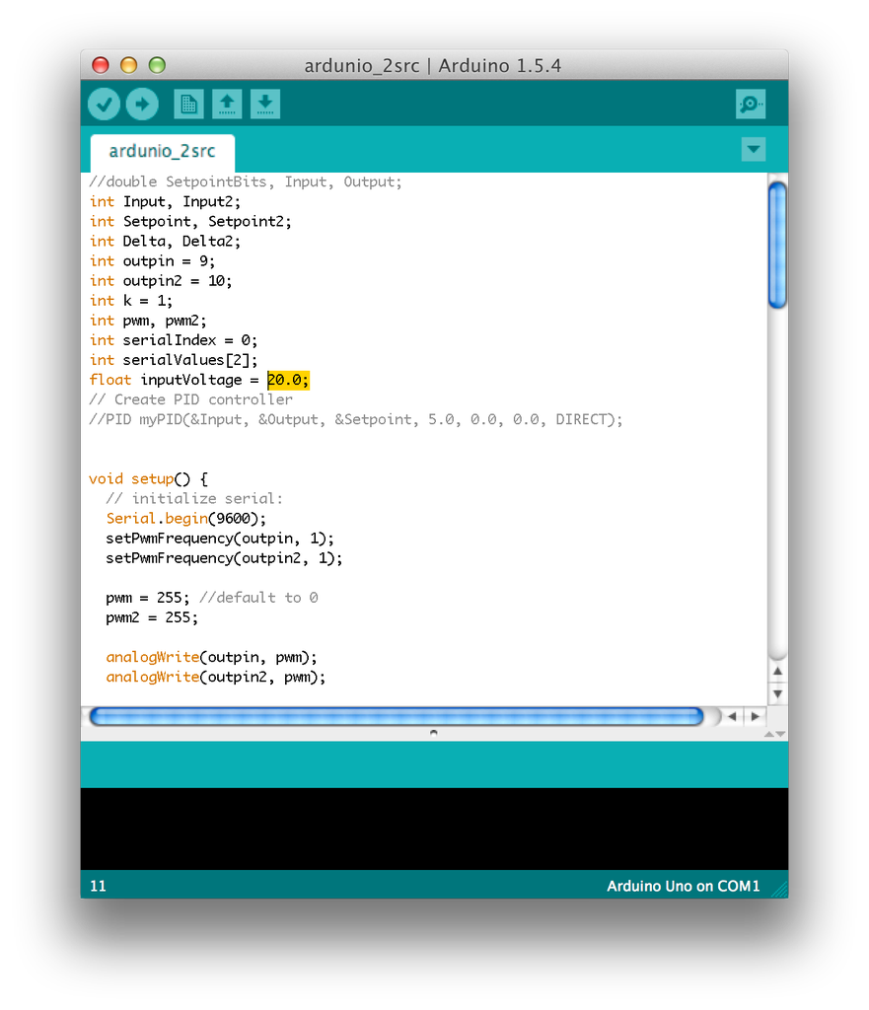Click the vertical scrollbar down arrow

[x=777, y=693]
